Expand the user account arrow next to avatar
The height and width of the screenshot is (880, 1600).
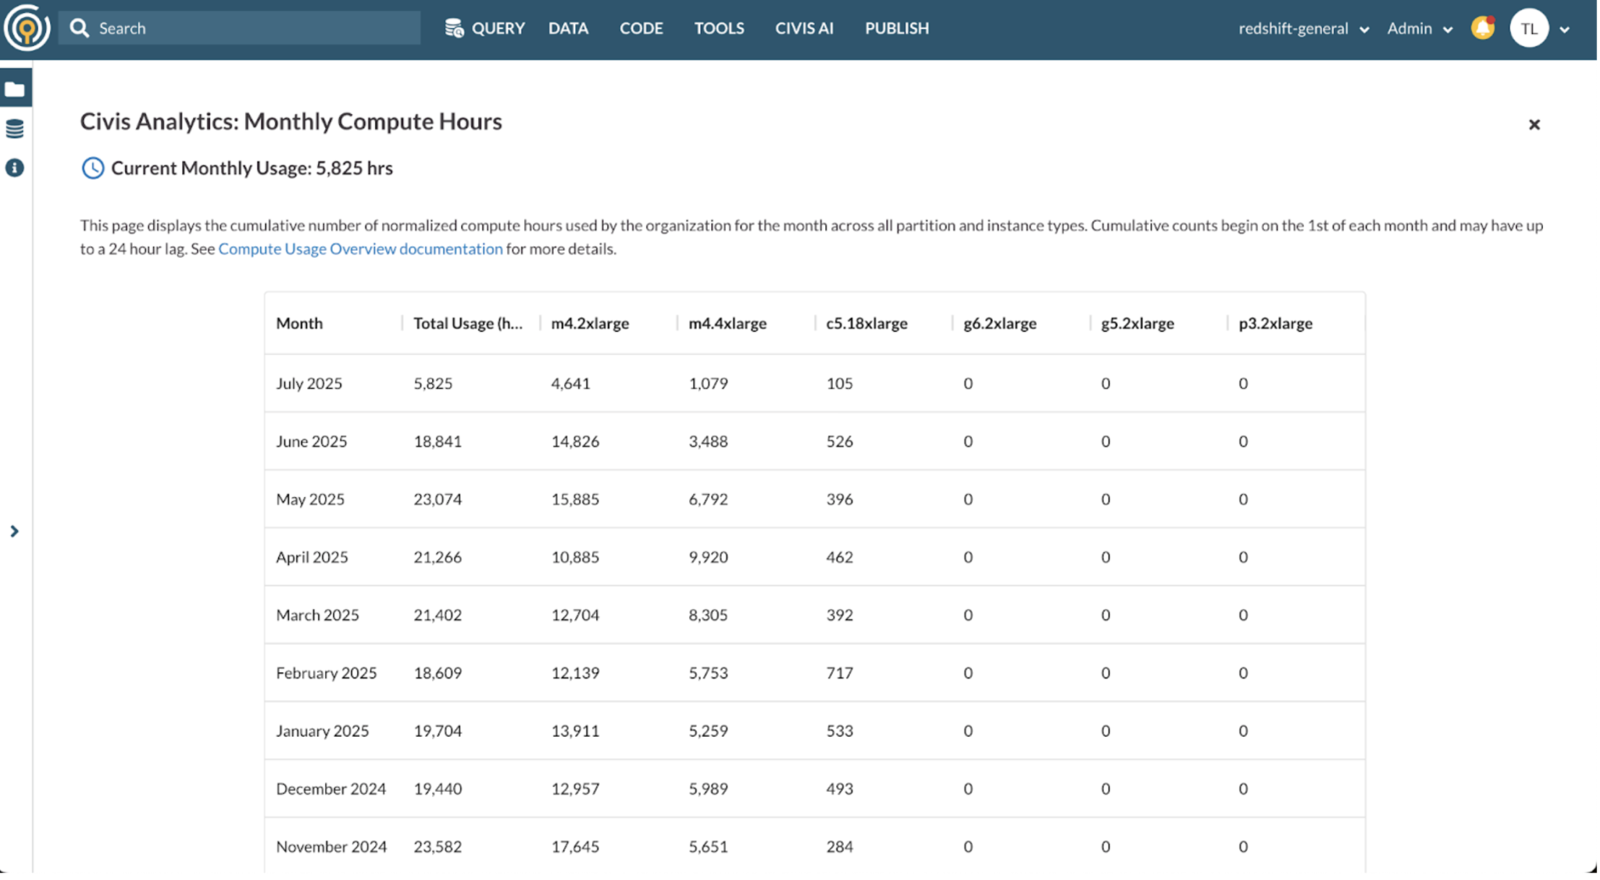coord(1564,30)
